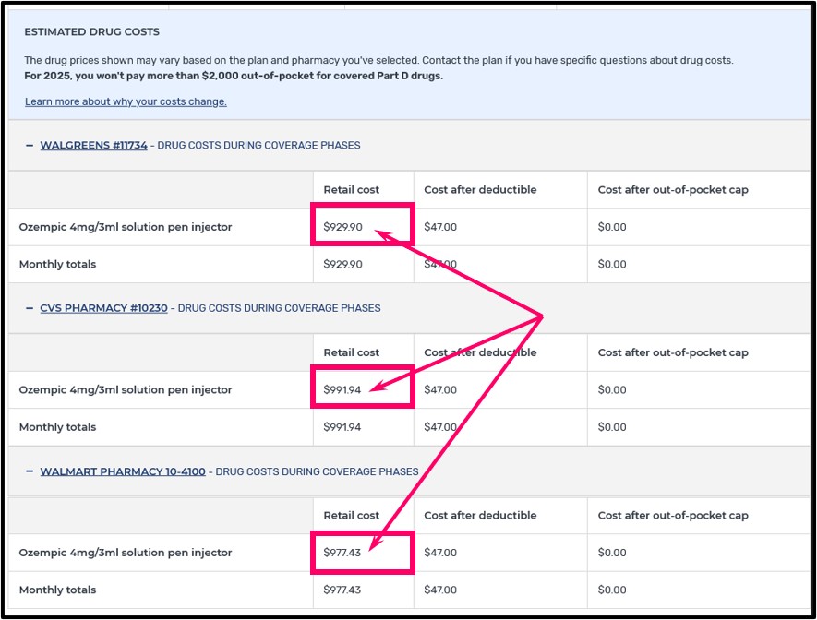Click Walmart Ozempic drug name cell
Image resolution: width=817 pixels, height=620 pixels.
coord(125,553)
